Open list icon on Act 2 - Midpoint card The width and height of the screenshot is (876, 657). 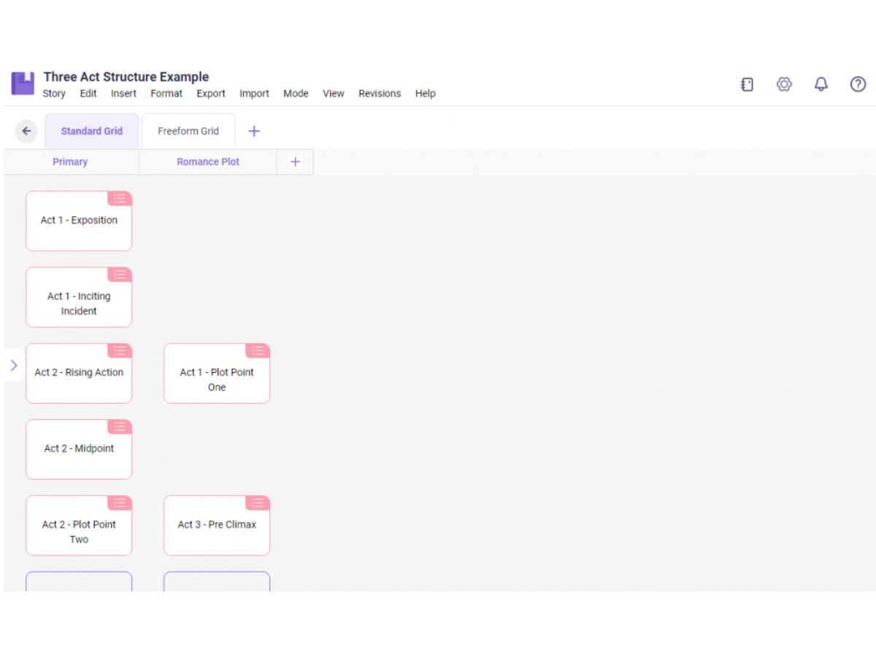pos(120,426)
